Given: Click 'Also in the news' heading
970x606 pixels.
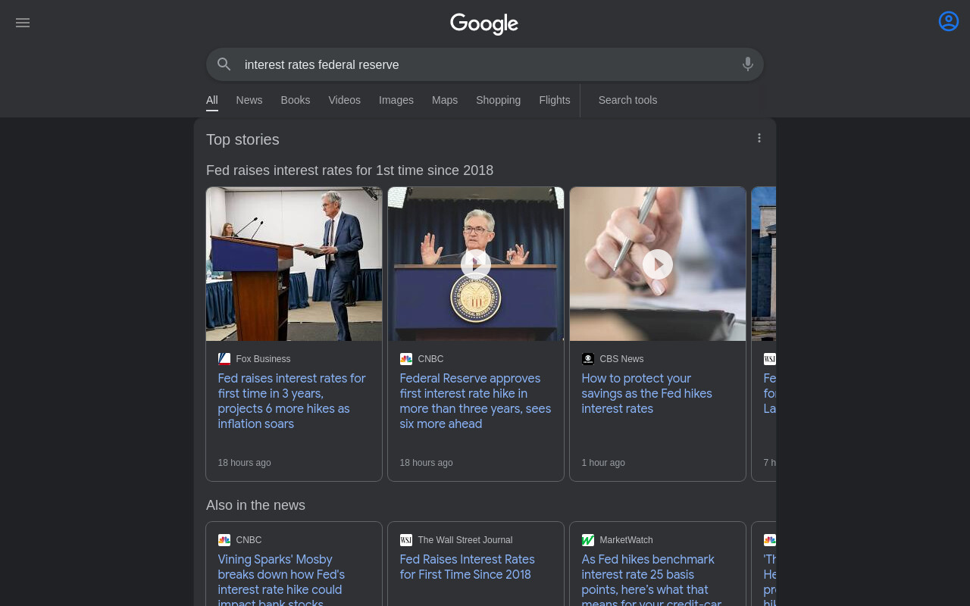Looking at the screenshot, I should [x=256, y=505].
